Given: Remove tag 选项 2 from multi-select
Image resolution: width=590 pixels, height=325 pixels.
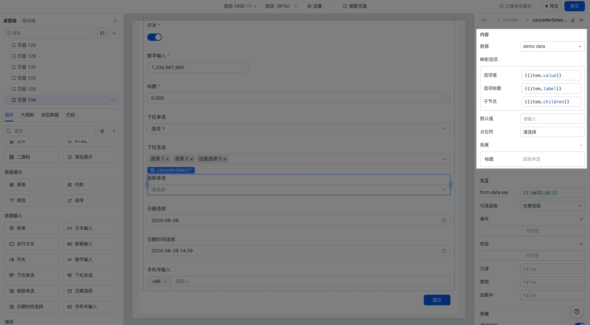Looking at the screenshot, I should (x=191, y=159).
